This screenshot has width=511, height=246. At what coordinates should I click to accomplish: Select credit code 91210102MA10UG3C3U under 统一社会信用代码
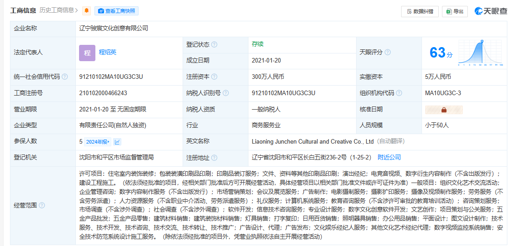(111, 77)
